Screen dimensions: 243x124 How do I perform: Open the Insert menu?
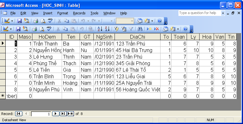[48, 13]
